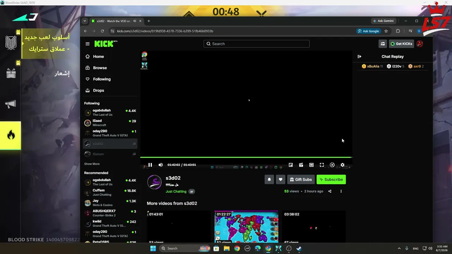This screenshot has width=452, height=254.
Task: Select gifter i220v in the chat leaderboard
Action: [395, 66]
